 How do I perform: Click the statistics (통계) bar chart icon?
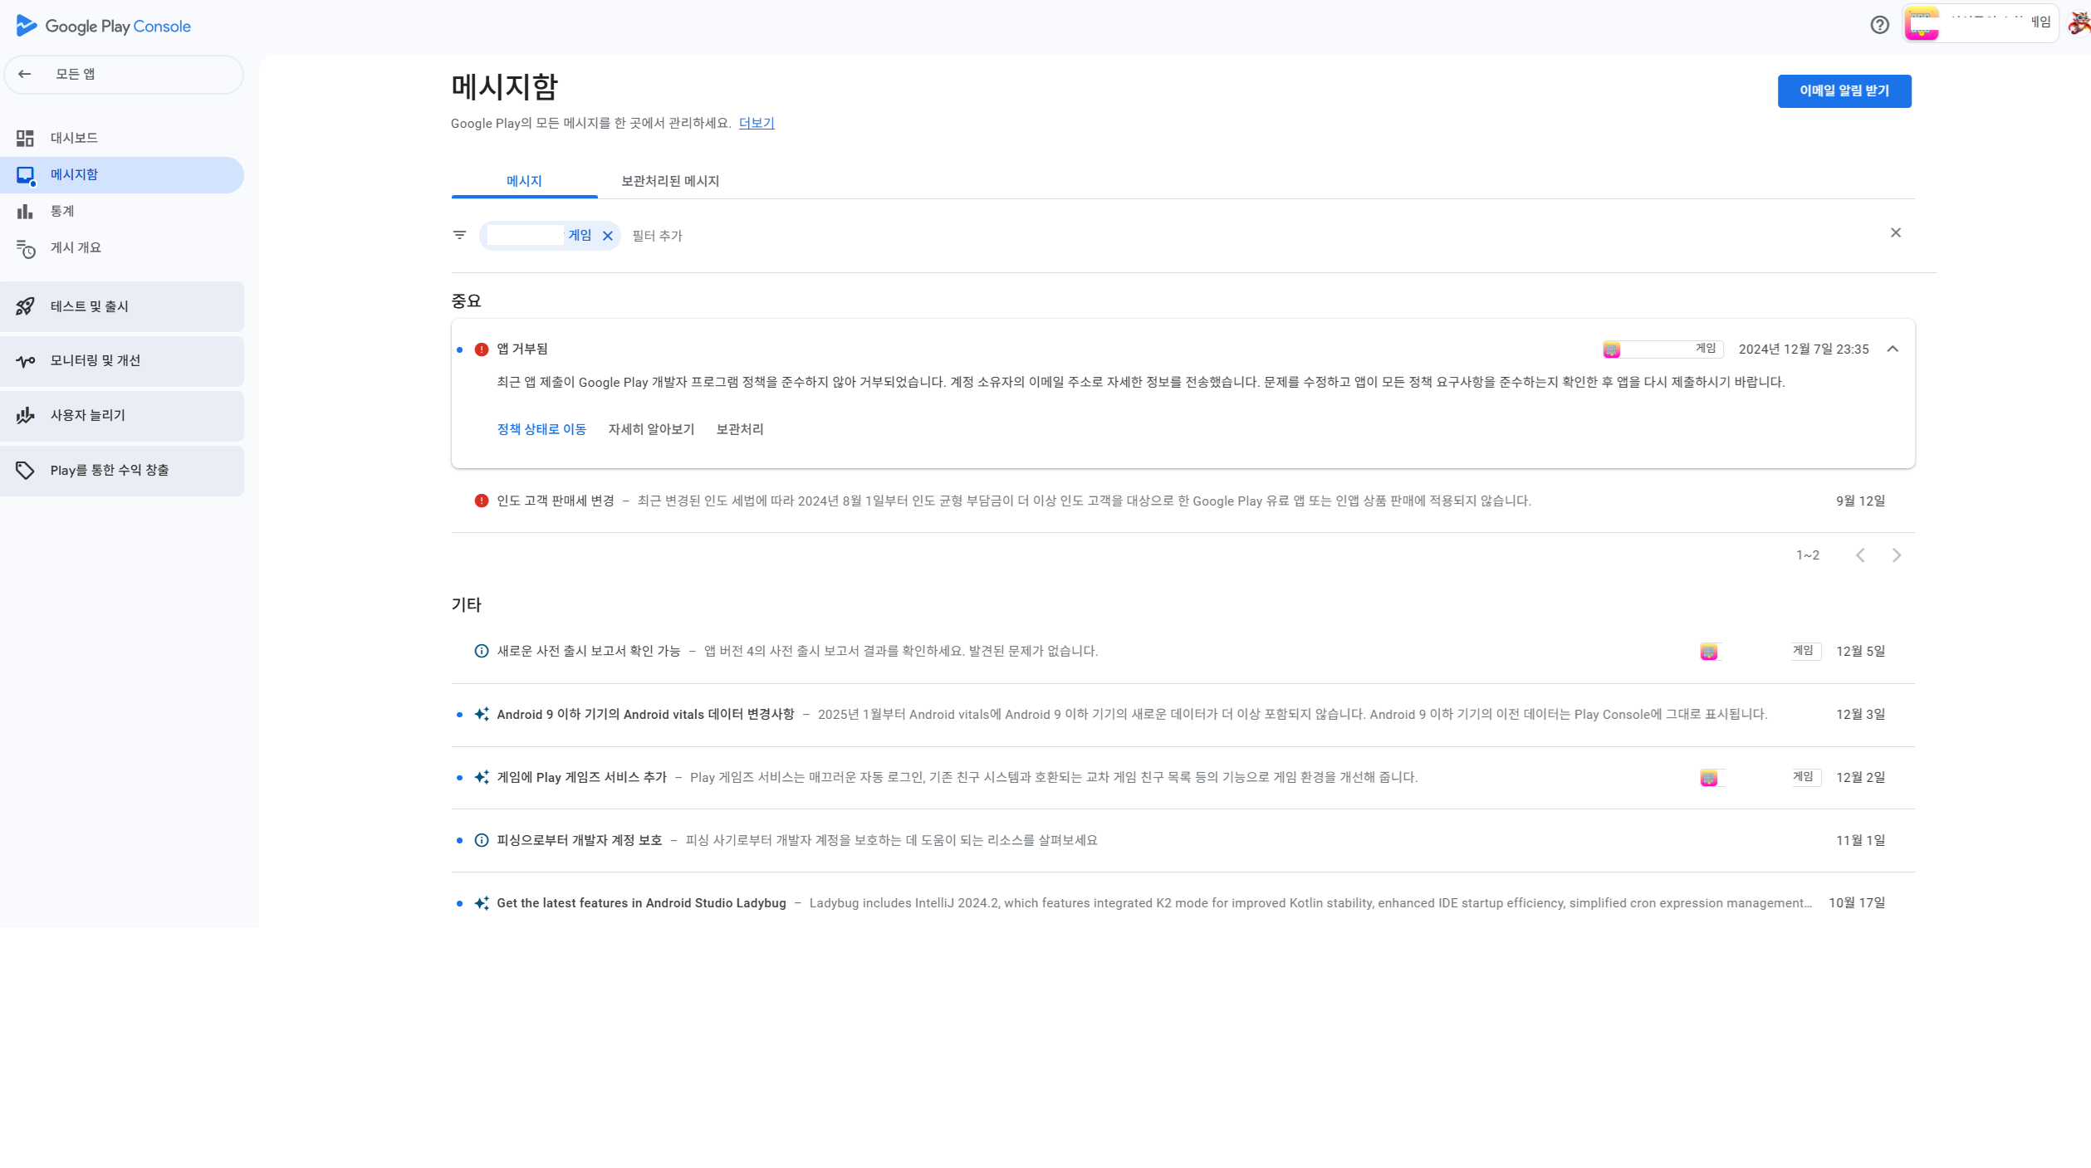(25, 212)
